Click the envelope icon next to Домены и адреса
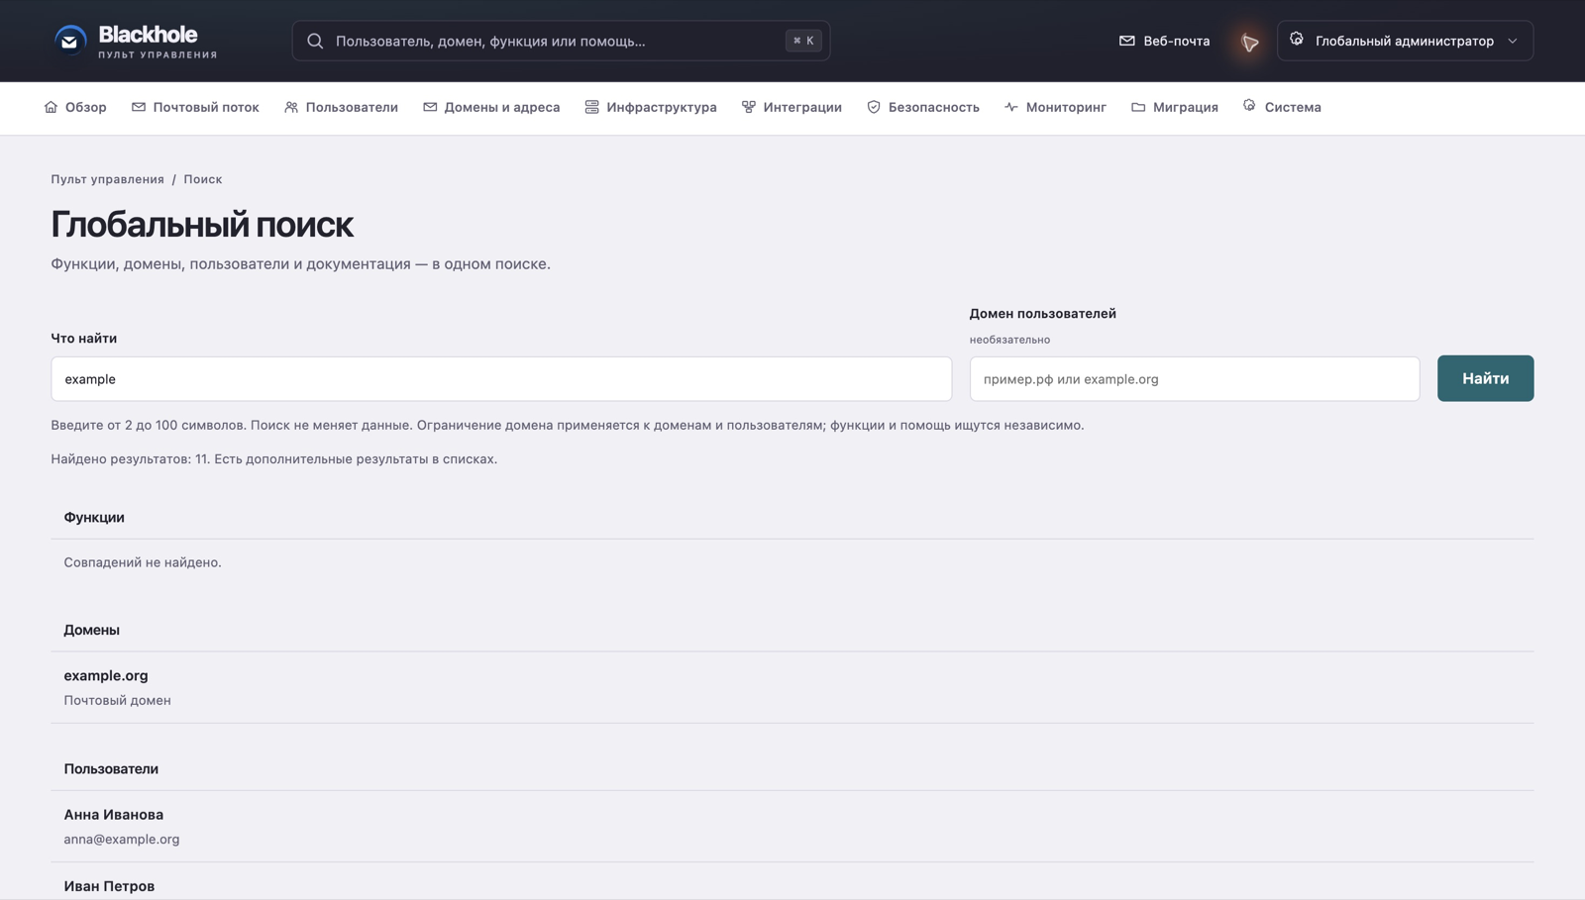 [x=430, y=107]
